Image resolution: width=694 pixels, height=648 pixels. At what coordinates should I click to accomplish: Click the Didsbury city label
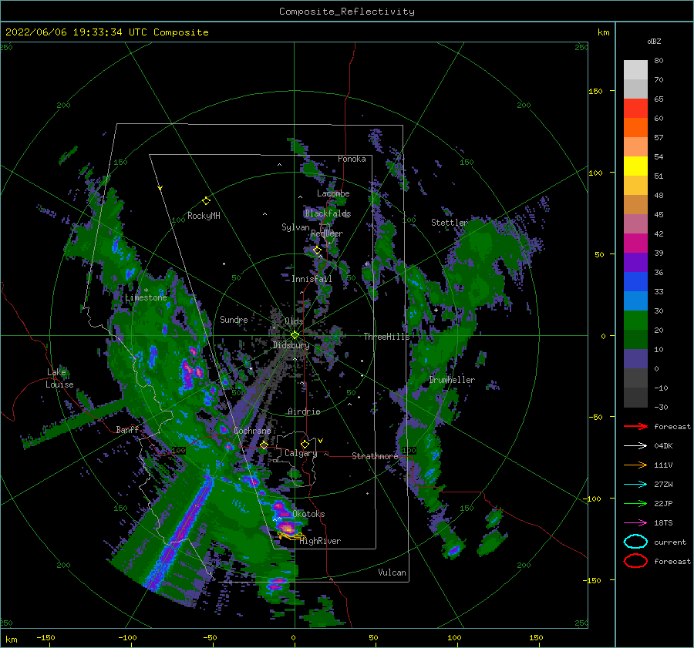[x=291, y=345]
